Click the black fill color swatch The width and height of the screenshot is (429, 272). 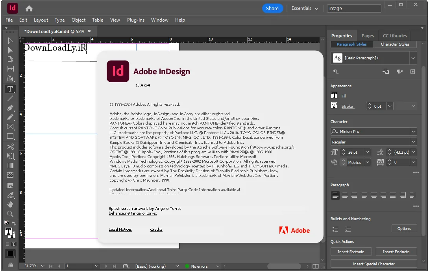pyautogui.click(x=10, y=254)
